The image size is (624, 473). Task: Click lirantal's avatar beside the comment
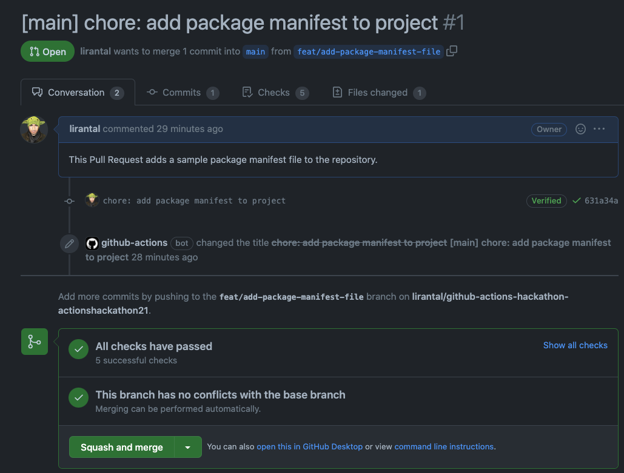tap(34, 130)
